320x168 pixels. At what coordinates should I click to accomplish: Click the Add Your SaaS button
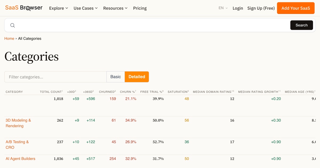(x=296, y=8)
